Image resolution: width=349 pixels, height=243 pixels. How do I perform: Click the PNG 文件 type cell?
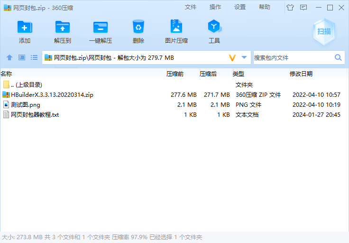click(248, 105)
